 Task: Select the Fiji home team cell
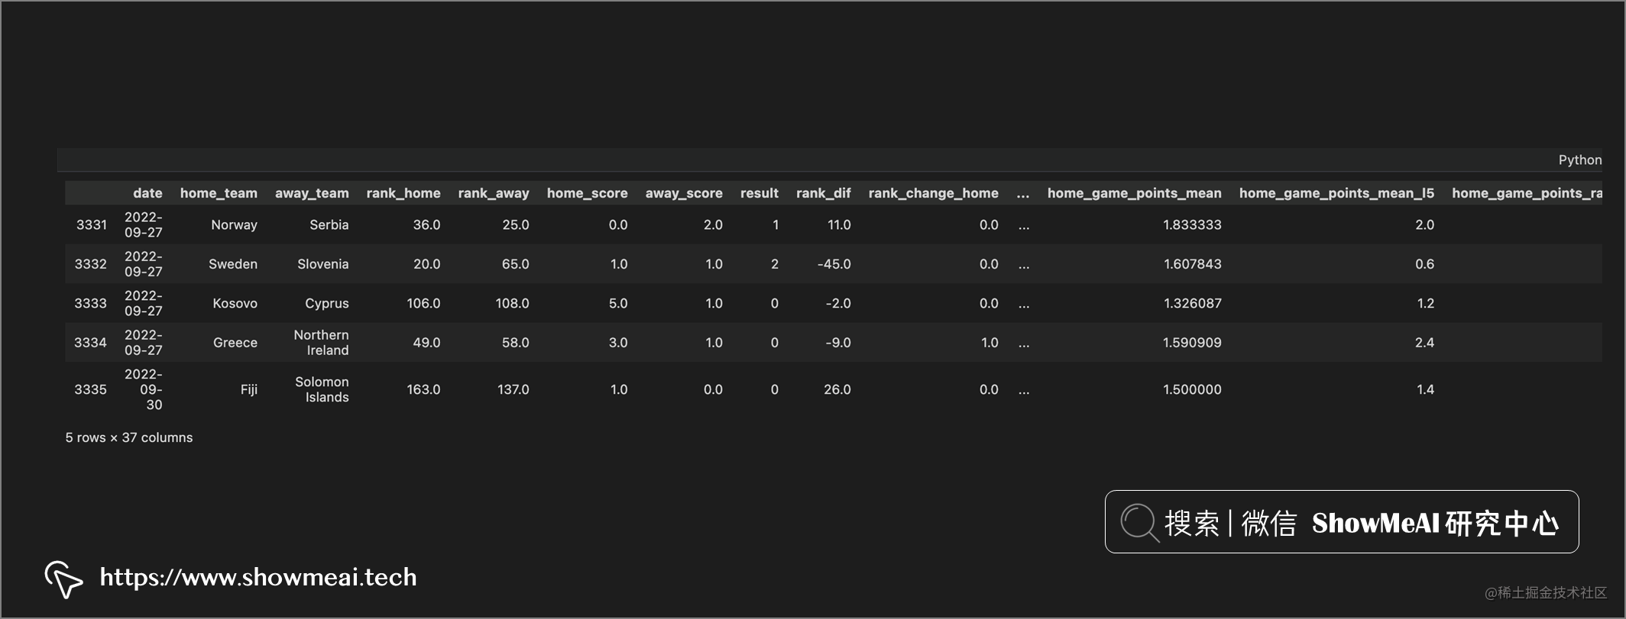[x=249, y=389]
